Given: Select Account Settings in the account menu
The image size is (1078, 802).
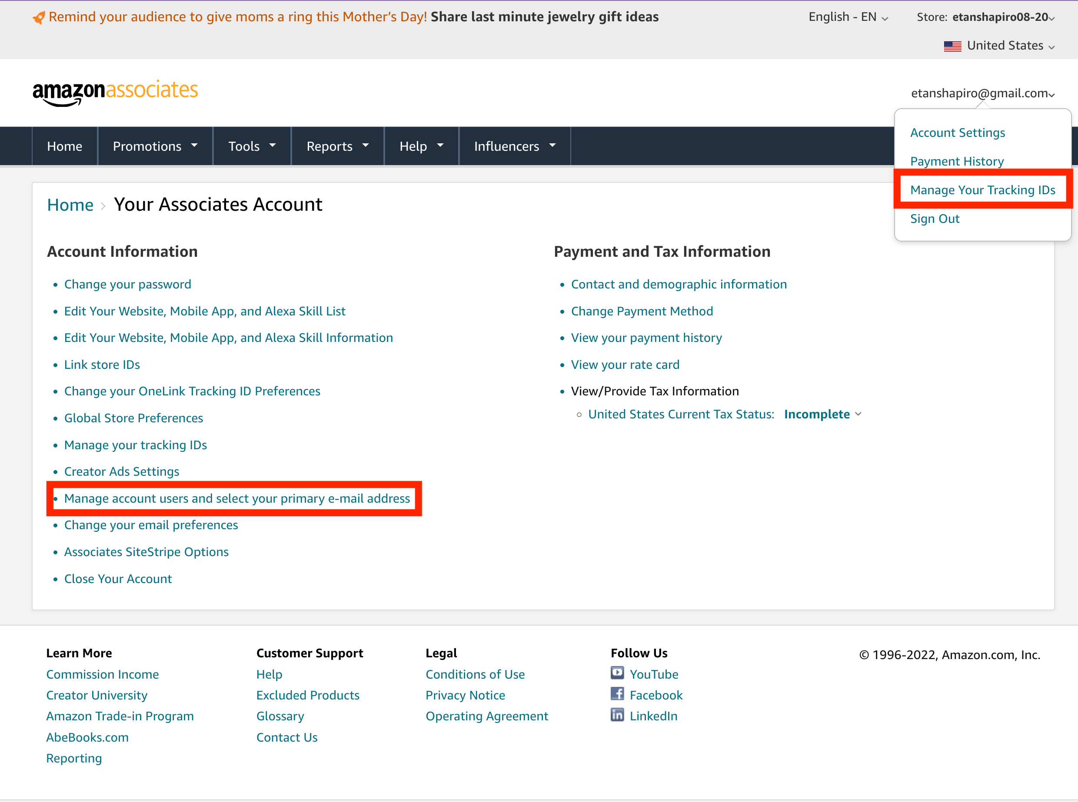Looking at the screenshot, I should click(958, 133).
